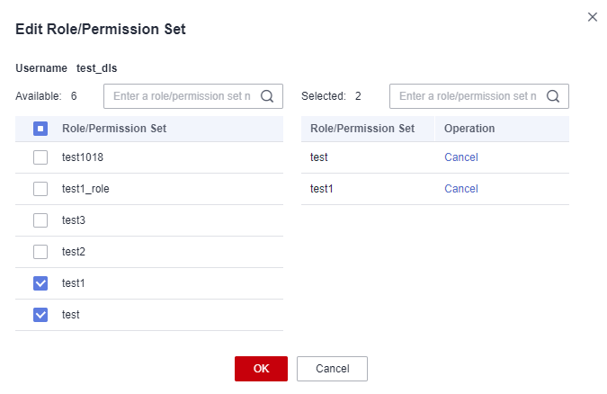Viewport: 607px width, 394px height.
Task: Uncheck the test checkbox
Action: pyautogui.click(x=40, y=315)
